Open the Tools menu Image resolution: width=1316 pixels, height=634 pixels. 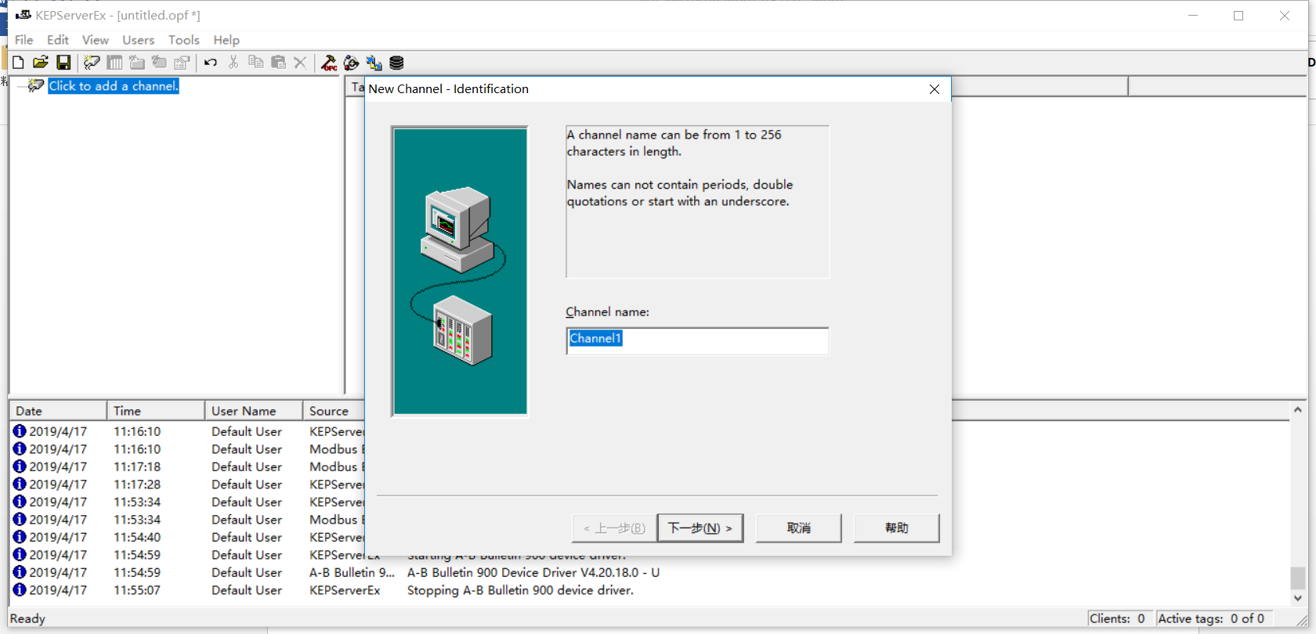tap(184, 40)
